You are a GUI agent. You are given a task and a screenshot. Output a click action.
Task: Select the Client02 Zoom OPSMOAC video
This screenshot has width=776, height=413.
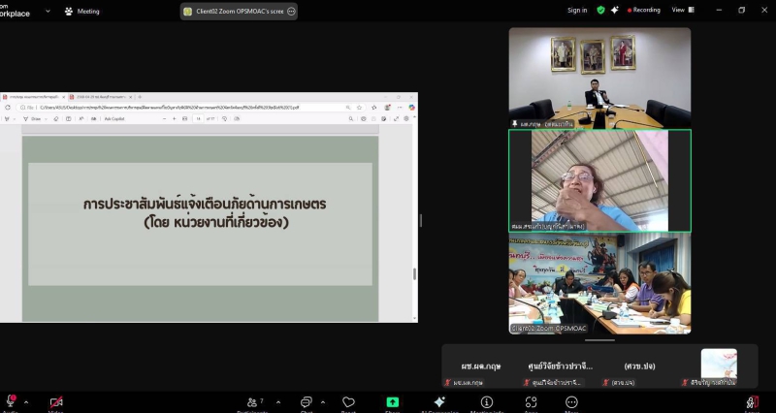(x=599, y=283)
